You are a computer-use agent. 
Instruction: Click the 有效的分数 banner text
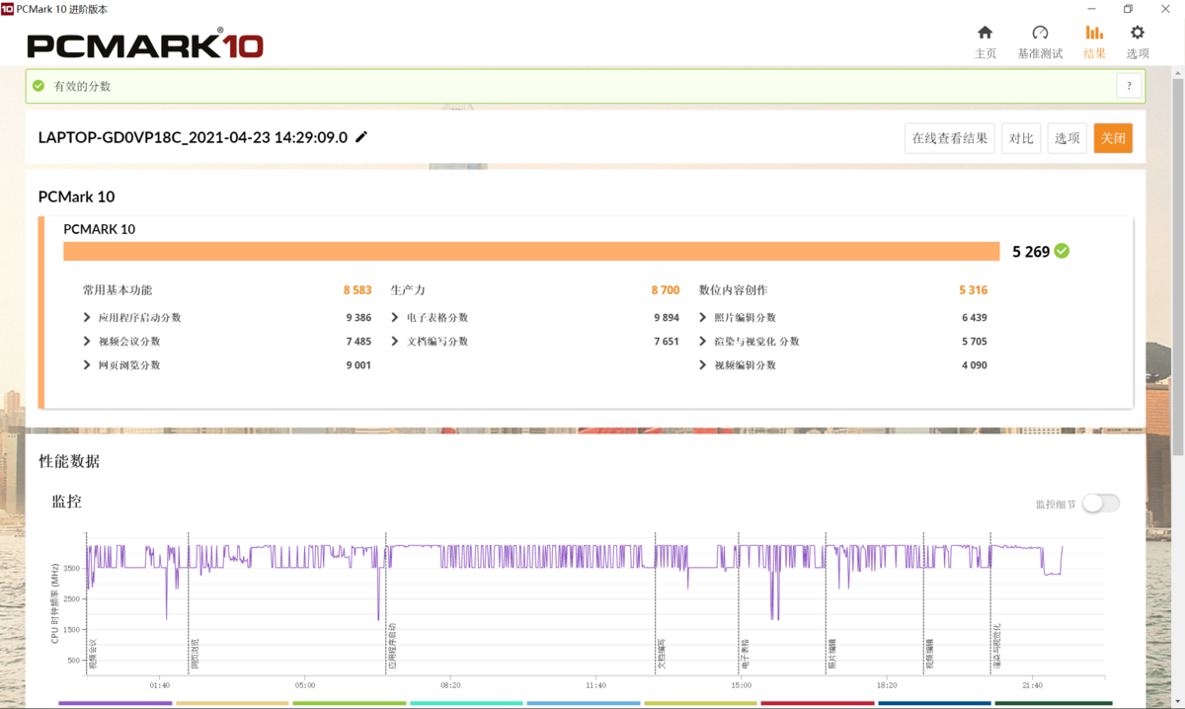click(82, 86)
